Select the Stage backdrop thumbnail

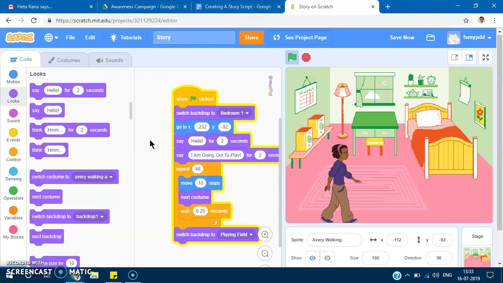pyautogui.click(x=477, y=257)
